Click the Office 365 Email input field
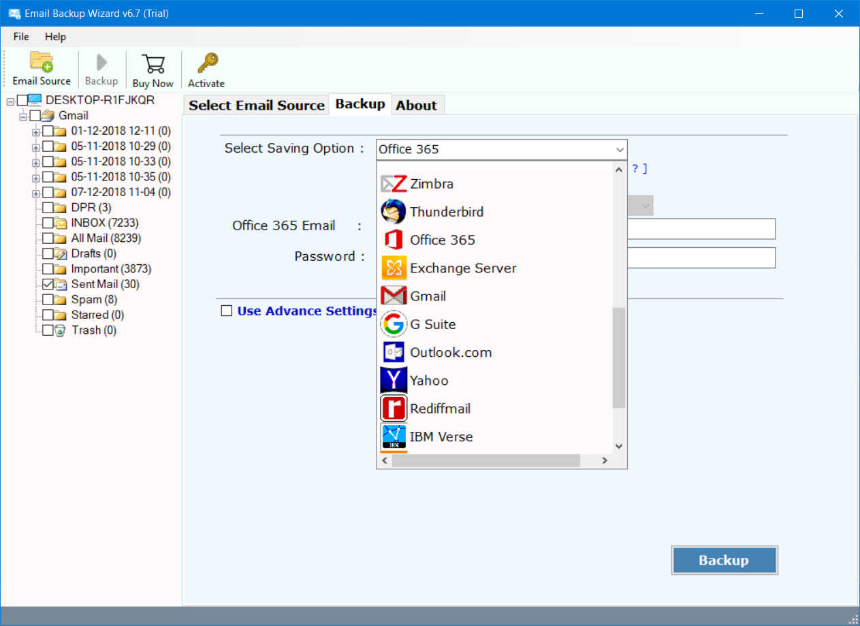Viewport: 860px width, 626px height. point(701,229)
